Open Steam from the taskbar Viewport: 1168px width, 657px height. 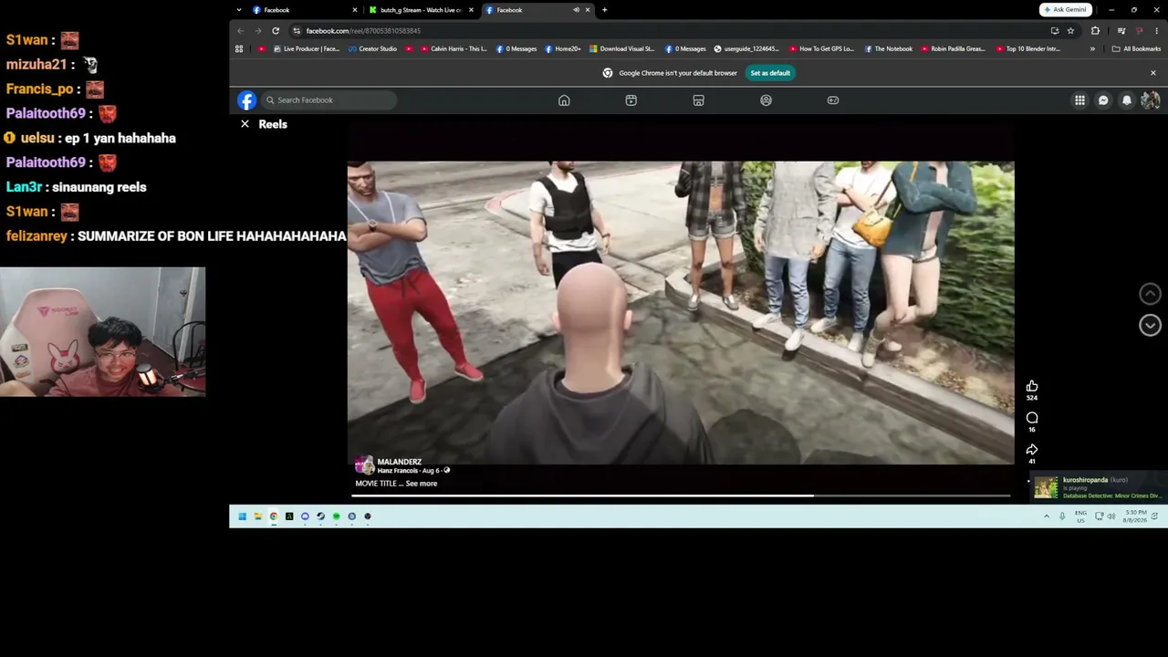coord(320,516)
